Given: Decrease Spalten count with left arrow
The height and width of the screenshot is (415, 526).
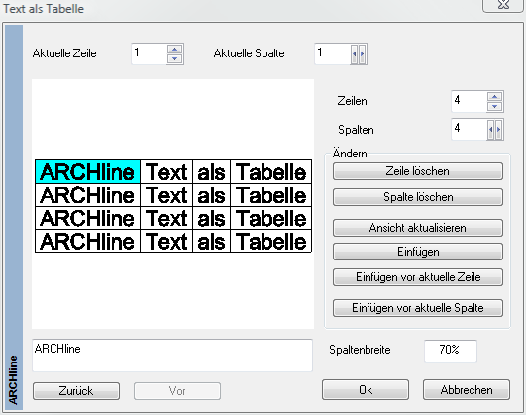Looking at the screenshot, I should click(x=490, y=129).
